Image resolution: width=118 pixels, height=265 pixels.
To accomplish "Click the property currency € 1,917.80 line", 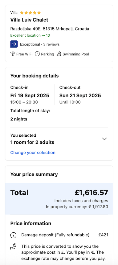I will tap(77, 207).
